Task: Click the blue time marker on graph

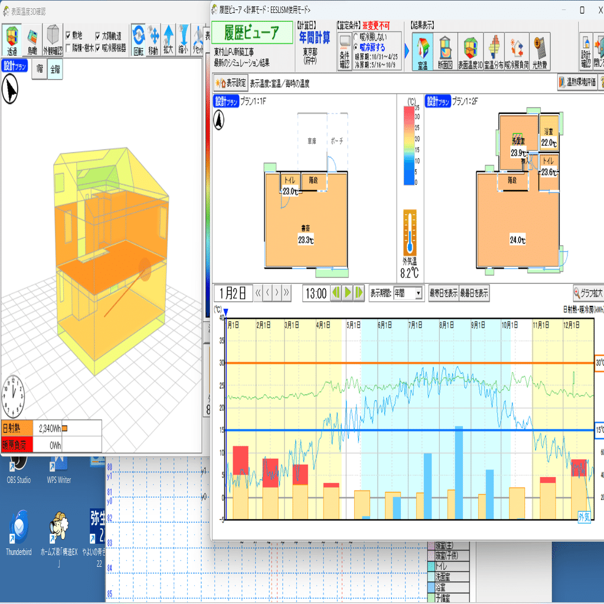Action: (226, 312)
